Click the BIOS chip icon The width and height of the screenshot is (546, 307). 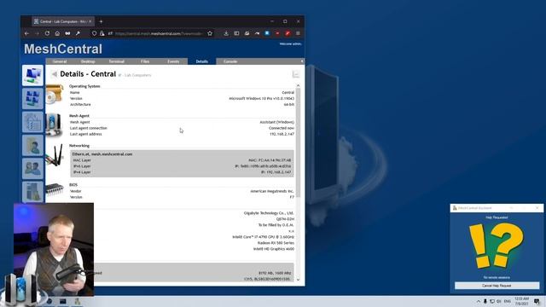click(55, 189)
